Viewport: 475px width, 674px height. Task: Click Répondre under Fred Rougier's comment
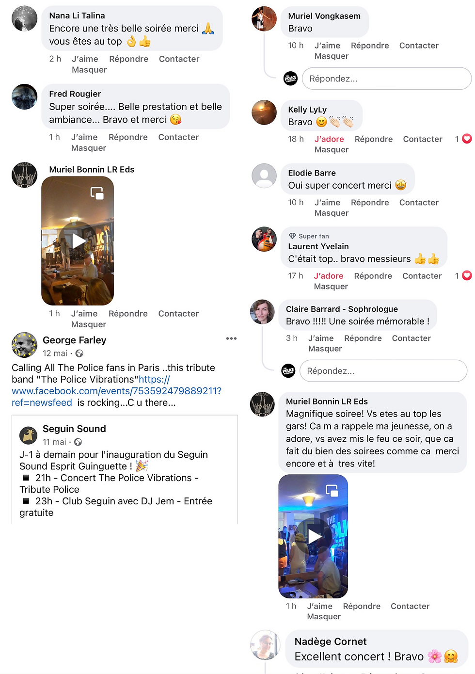[128, 137]
